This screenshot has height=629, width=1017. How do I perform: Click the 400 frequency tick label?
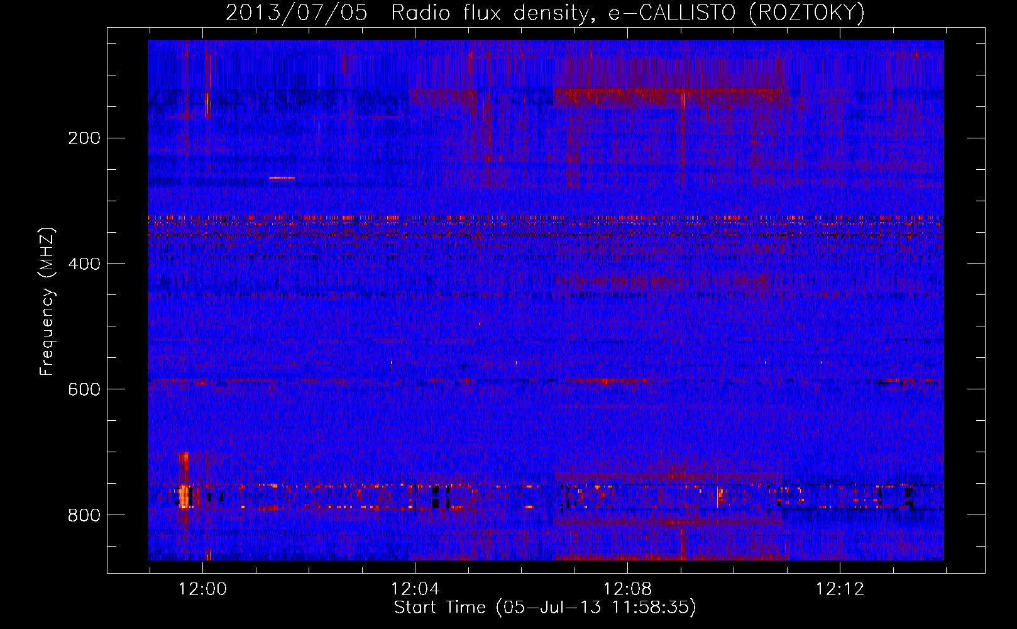click(x=84, y=264)
